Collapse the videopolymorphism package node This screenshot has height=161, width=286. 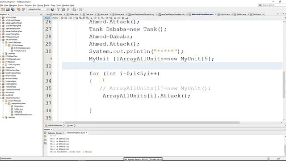[6, 103]
